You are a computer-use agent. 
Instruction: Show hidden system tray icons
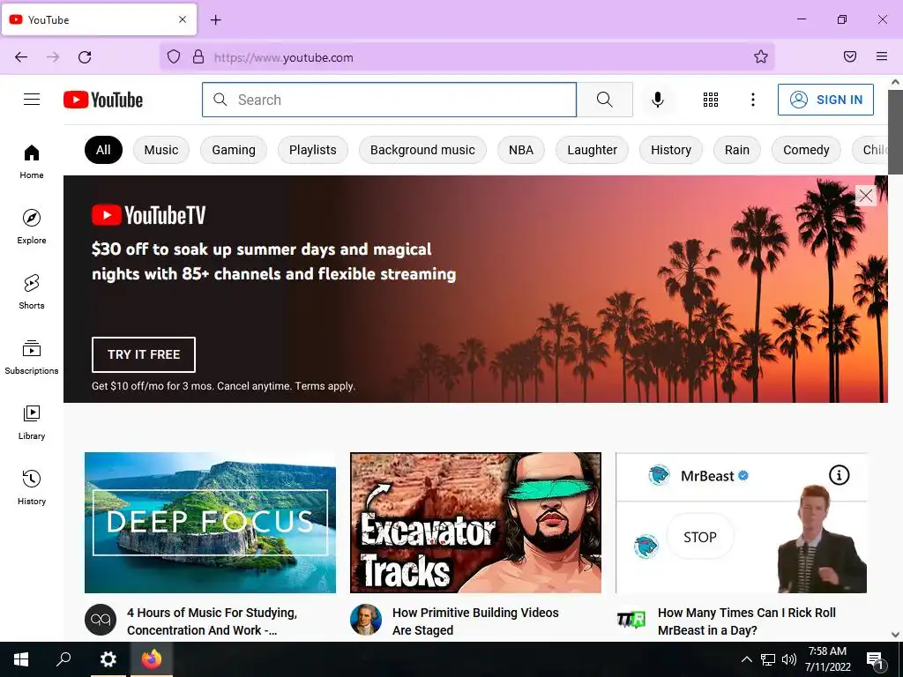[746, 659]
